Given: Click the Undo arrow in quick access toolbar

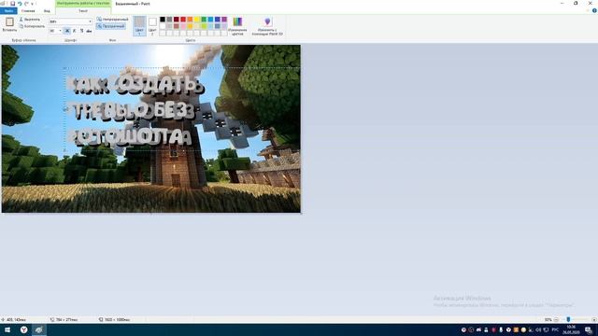Looking at the screenshot, I should point(20,4).
